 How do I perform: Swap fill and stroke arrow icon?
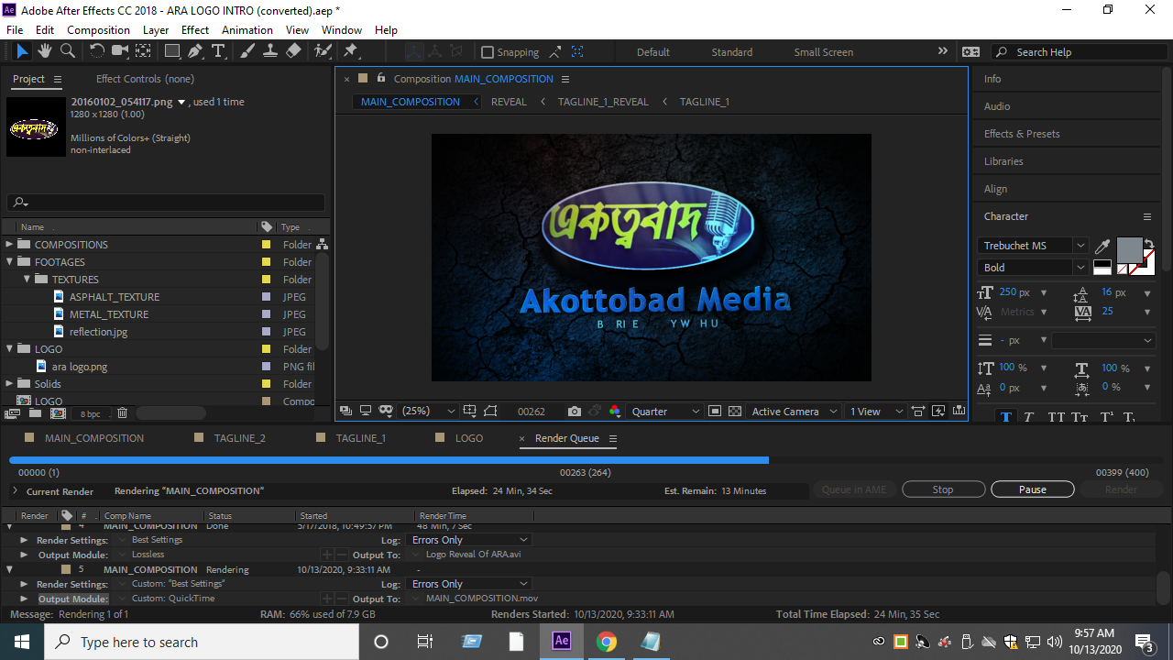point(1149,243)
